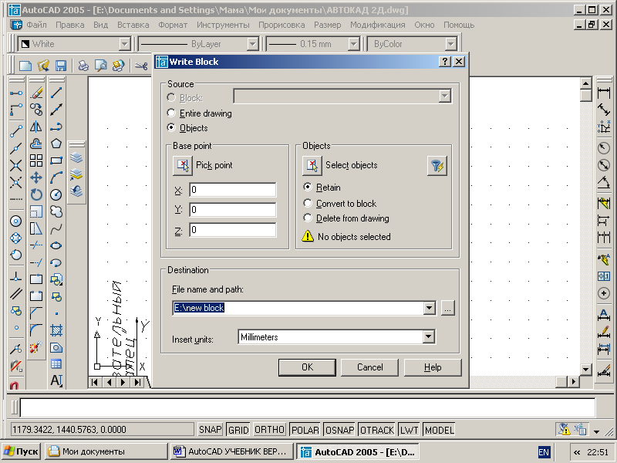Select the Circle draw tool

(56, 194)
